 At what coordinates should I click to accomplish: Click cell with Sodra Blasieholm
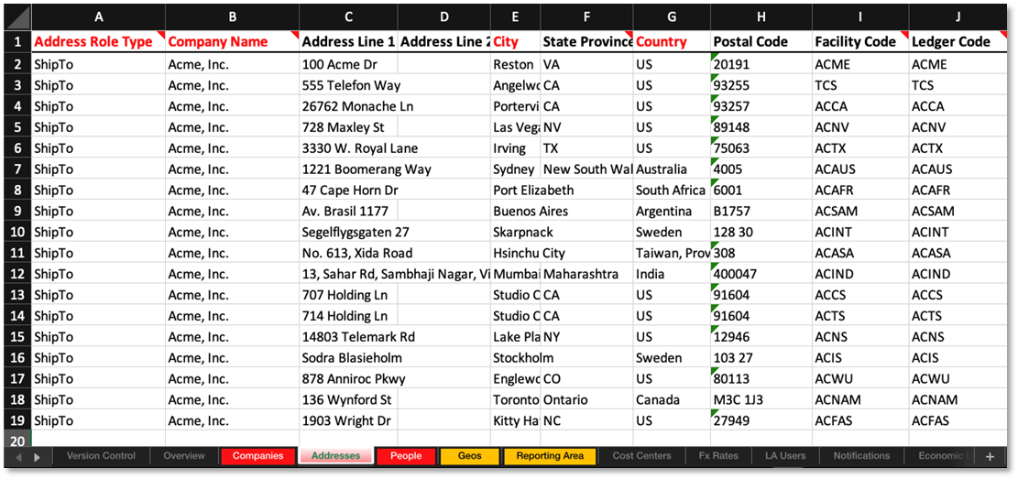point(348,357)
